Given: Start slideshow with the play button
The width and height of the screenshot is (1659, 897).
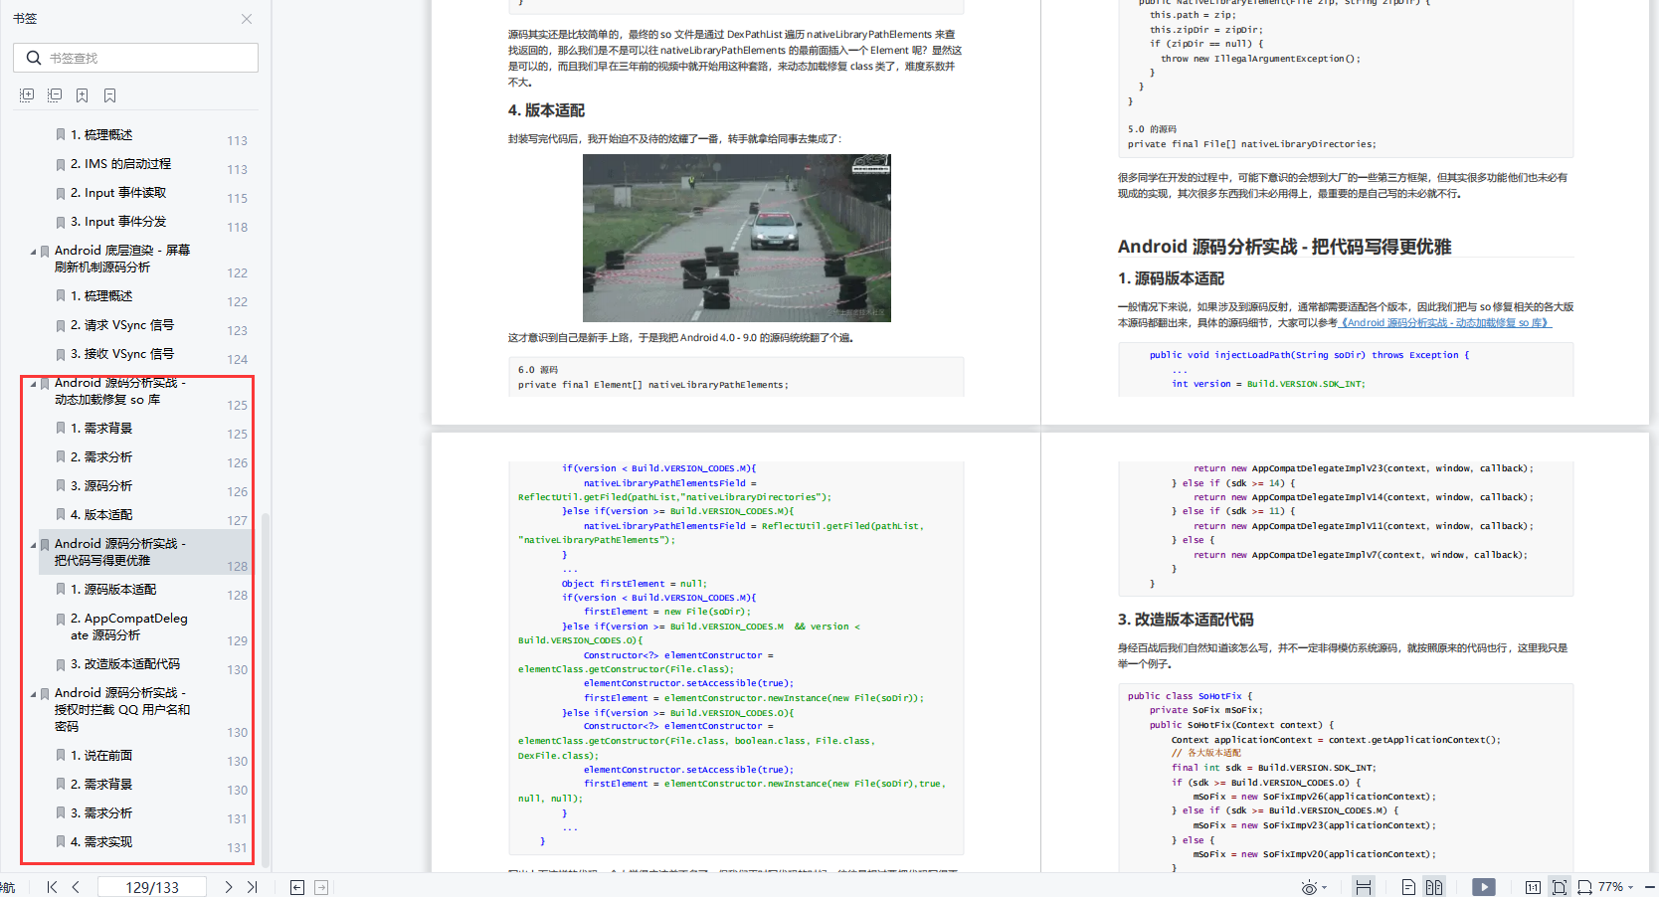Looking at the screenshot, I should (1484, 887).
